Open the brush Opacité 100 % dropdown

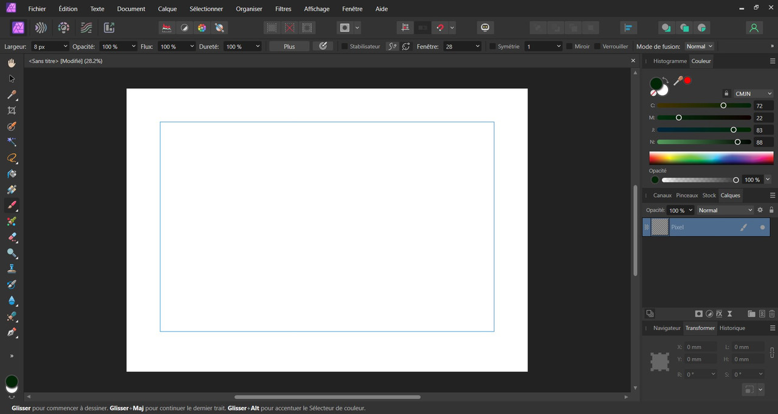tap(133, 46)
